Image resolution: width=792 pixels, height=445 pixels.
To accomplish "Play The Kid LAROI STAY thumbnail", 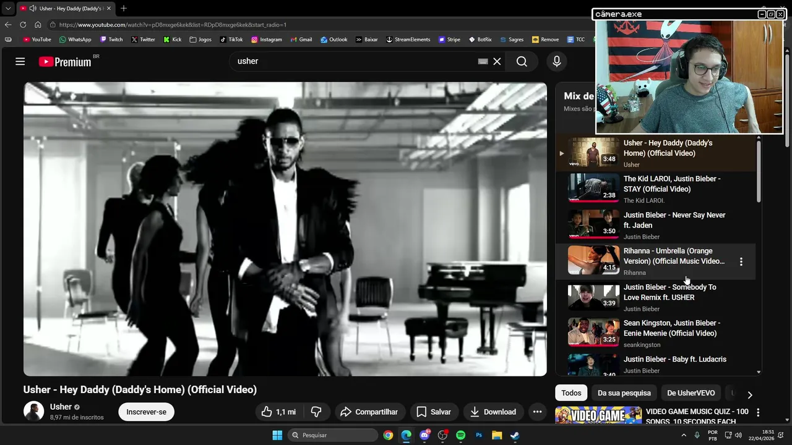I will (593, 188).
